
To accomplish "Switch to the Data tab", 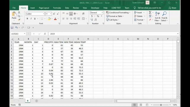I will click(67, 8).
